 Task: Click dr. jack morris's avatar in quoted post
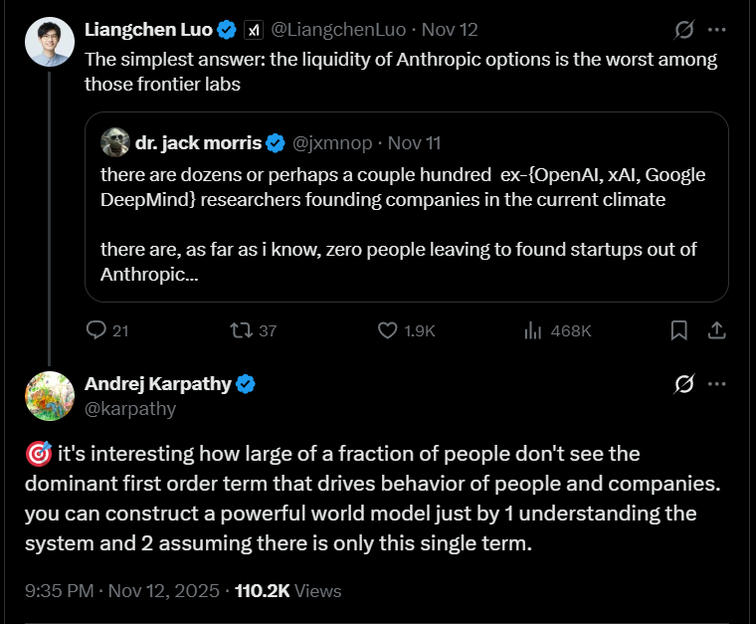tap(115, 142)
